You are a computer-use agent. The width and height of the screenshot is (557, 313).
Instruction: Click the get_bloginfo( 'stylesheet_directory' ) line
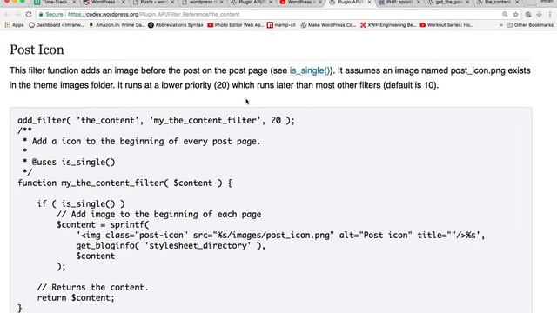(171, 245)
